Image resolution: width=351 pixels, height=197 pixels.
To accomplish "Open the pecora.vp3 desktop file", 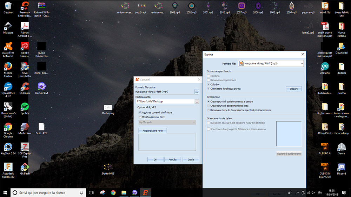I will [x=308, y=6].
